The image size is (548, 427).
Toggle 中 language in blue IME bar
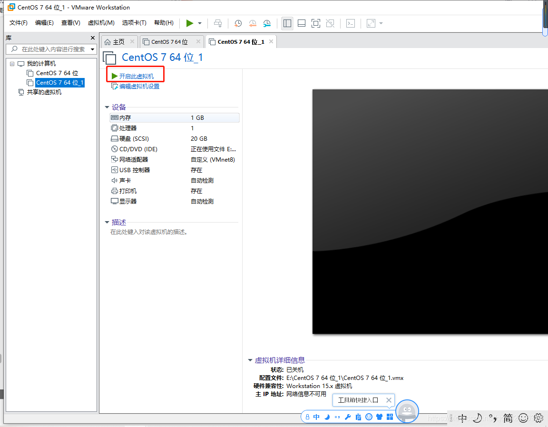316,417
